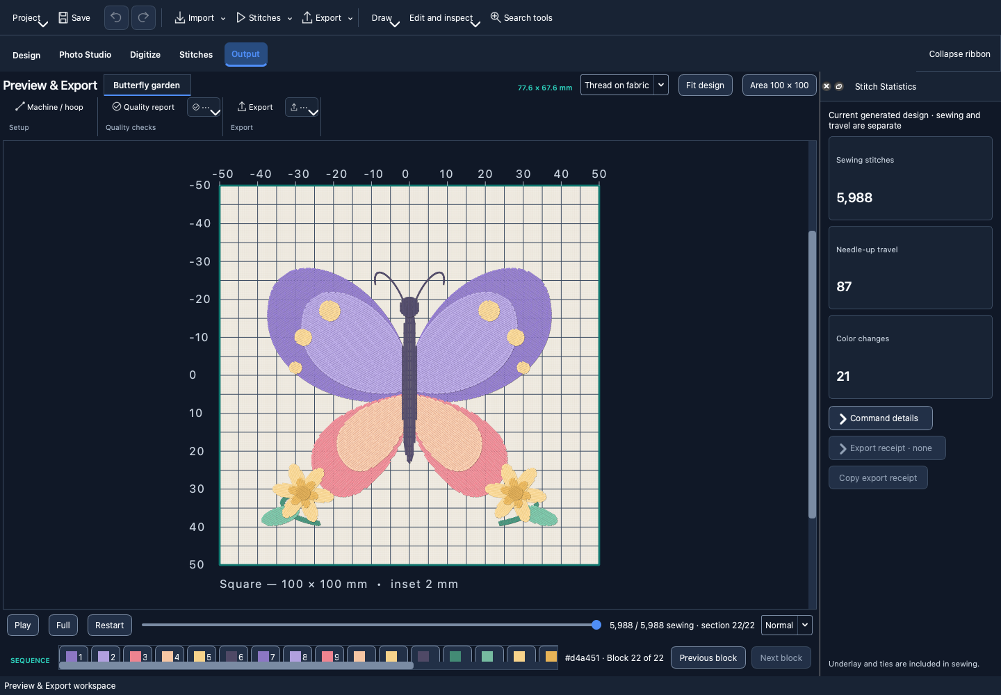Click Area 100 × 100 button

[779, 85]
